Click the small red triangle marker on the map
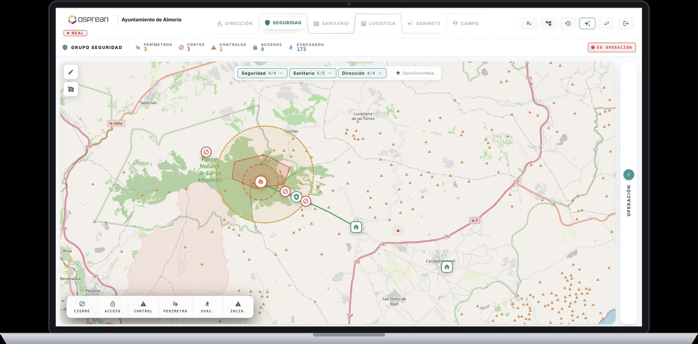 [x=398, y=230]
